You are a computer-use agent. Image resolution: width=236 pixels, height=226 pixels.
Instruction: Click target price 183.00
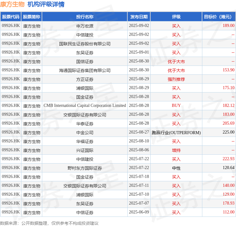point(228,115)
